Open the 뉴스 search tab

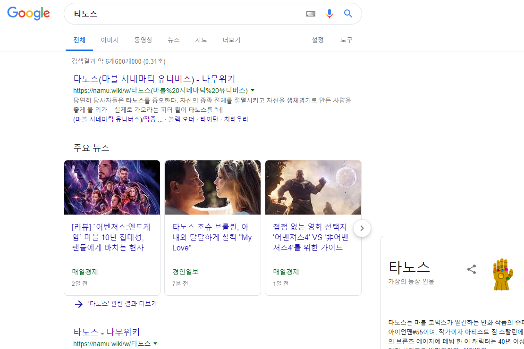click(x=174, y=40)
